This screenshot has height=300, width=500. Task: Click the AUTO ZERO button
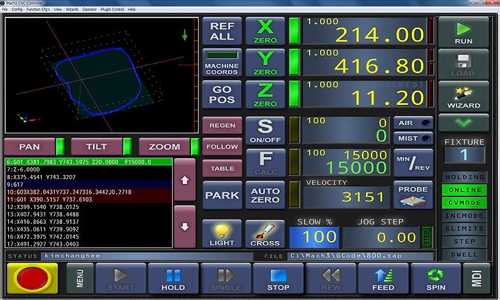(x=265, y=195)
